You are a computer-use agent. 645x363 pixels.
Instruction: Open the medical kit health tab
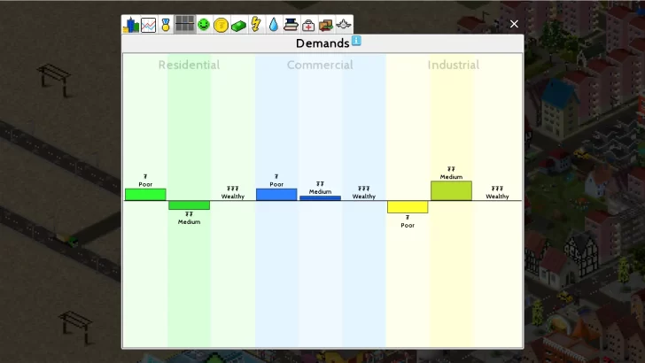308,25
